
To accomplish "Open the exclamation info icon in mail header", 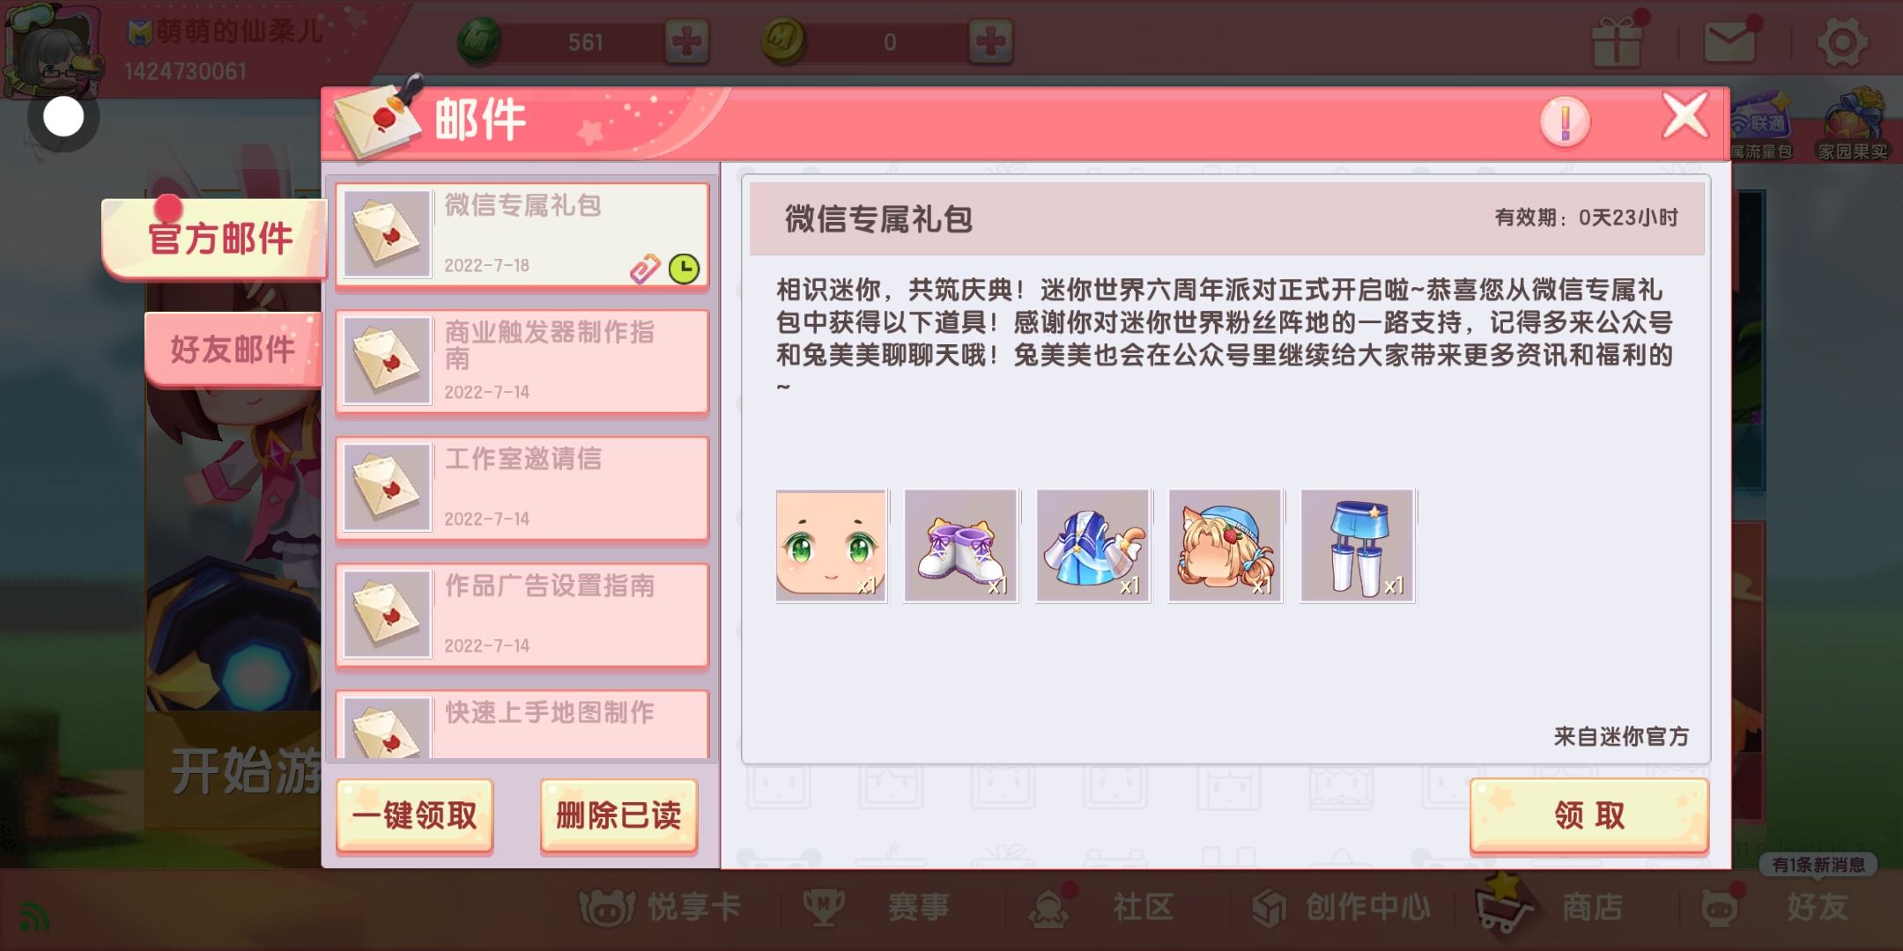I will point(1565,122).
